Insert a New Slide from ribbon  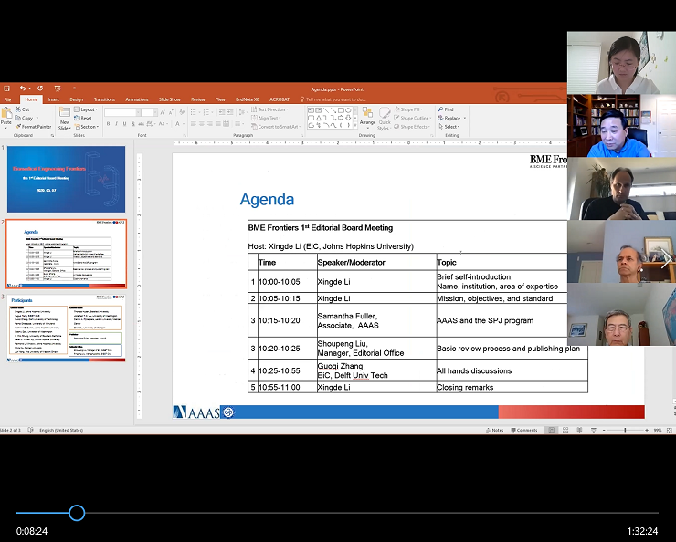(65, 118)
